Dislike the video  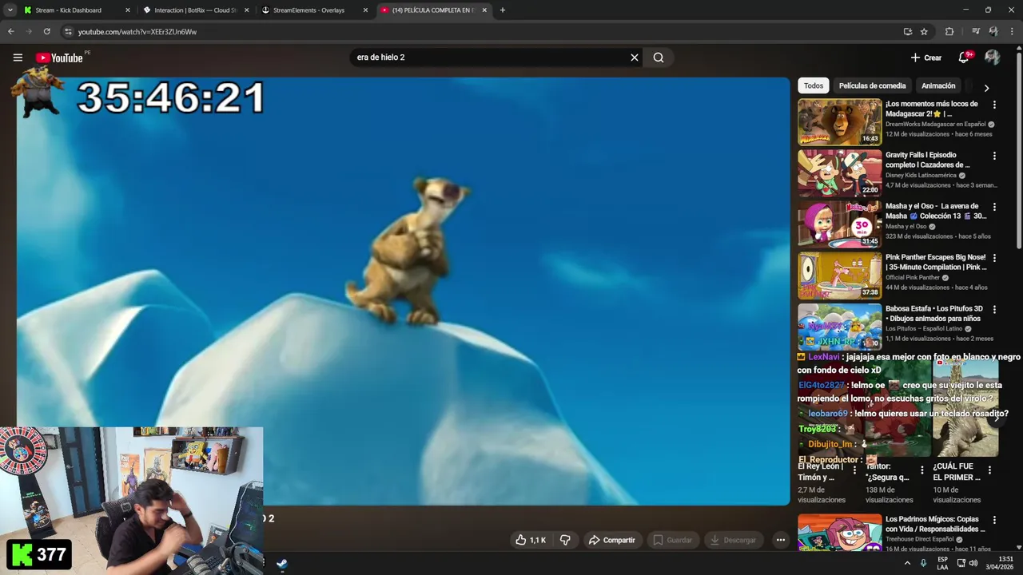565,540
